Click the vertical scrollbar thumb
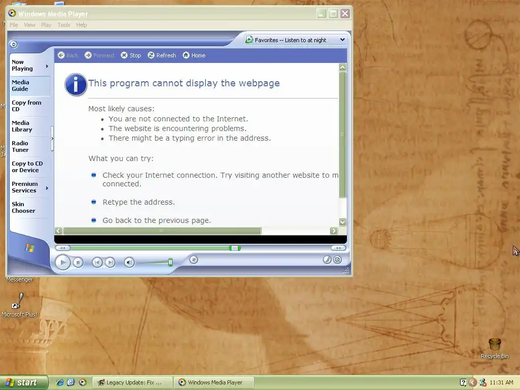 (343, 134)
